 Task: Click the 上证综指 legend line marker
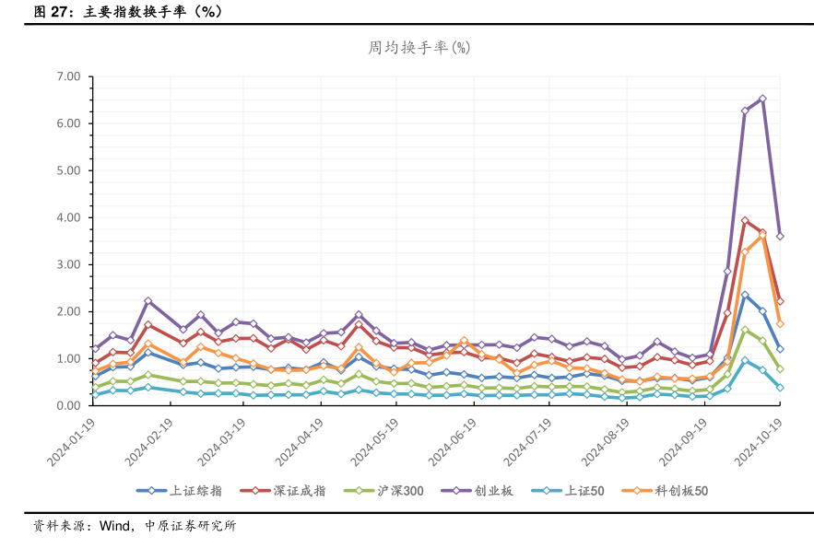151,491
